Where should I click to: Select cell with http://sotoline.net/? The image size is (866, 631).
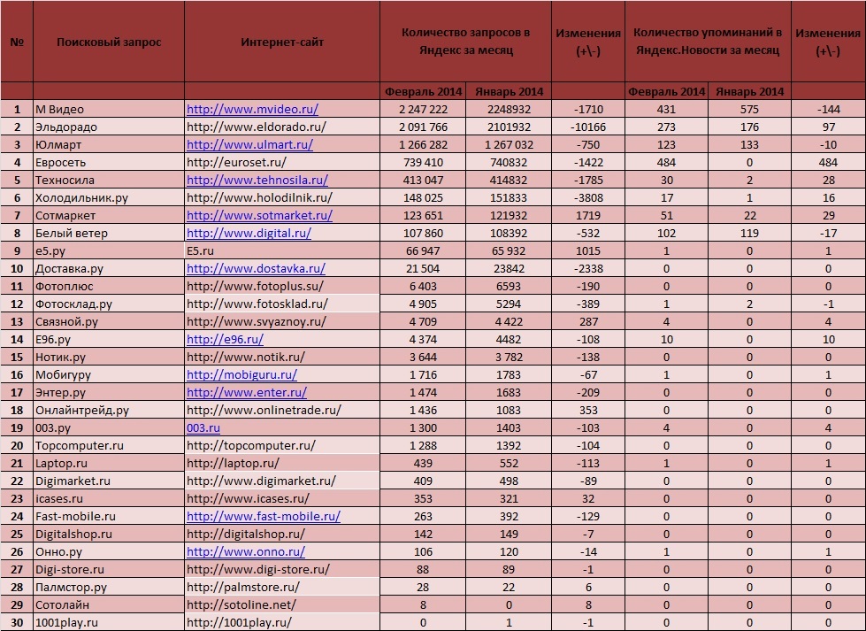(x=282, y=604)
